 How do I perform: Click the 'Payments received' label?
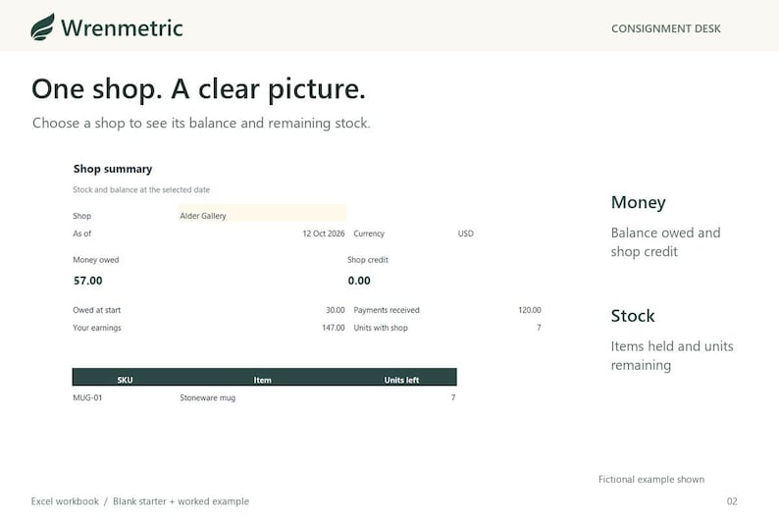click(x=387, y=310)
